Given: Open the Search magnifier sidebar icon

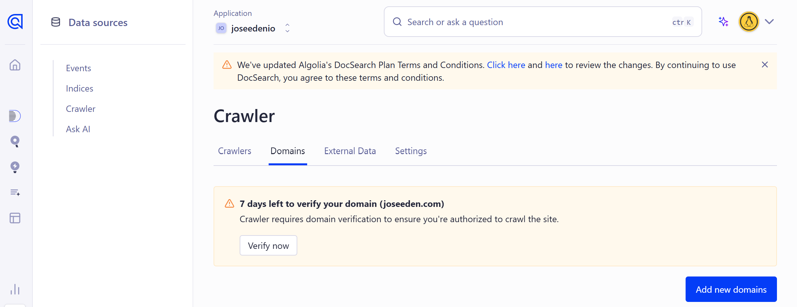Looking at the screenshot, I should point(15,141).
